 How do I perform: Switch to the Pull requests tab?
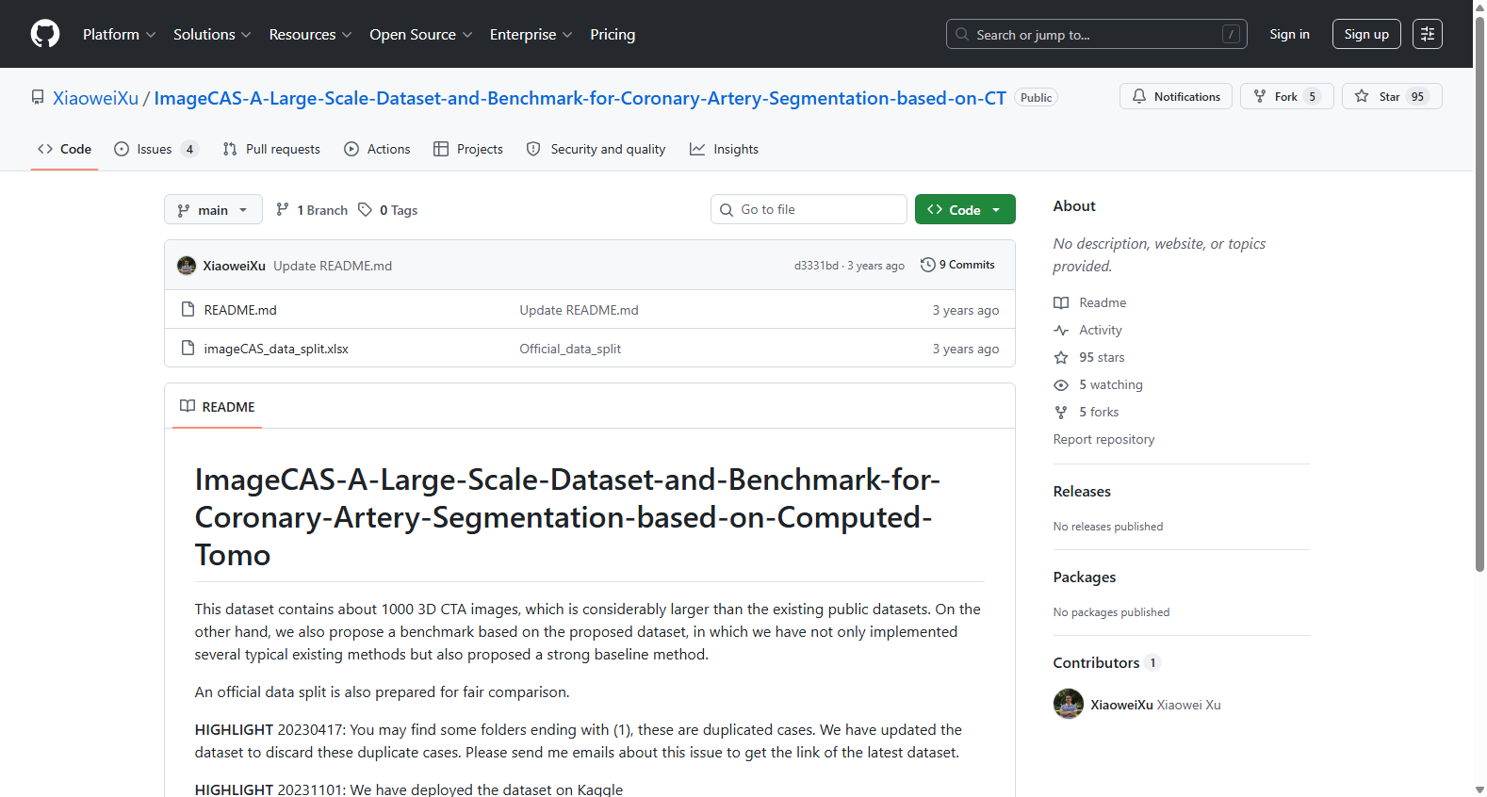coord(271,149)
